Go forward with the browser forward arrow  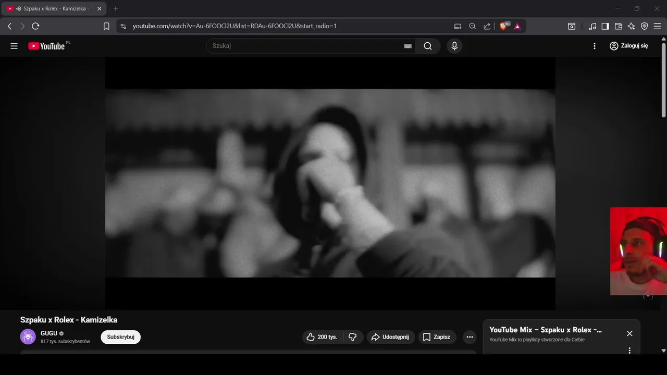22,26
